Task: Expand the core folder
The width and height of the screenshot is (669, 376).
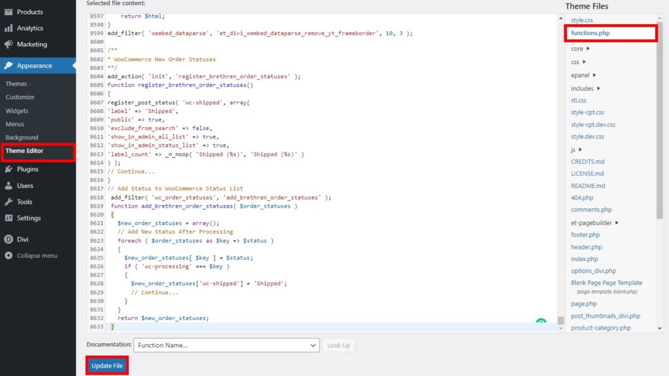Action: coord(580,48)
